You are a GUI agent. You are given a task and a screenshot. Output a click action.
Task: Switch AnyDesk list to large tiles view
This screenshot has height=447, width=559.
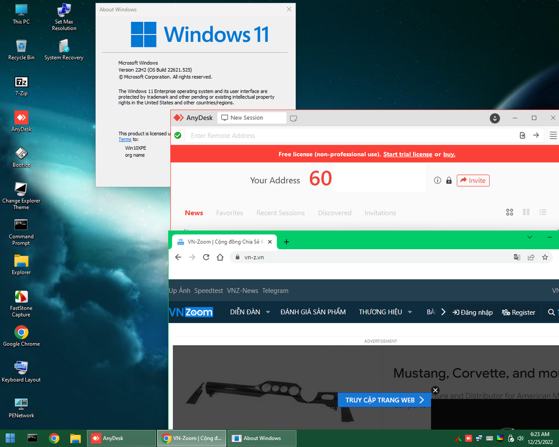509,212
